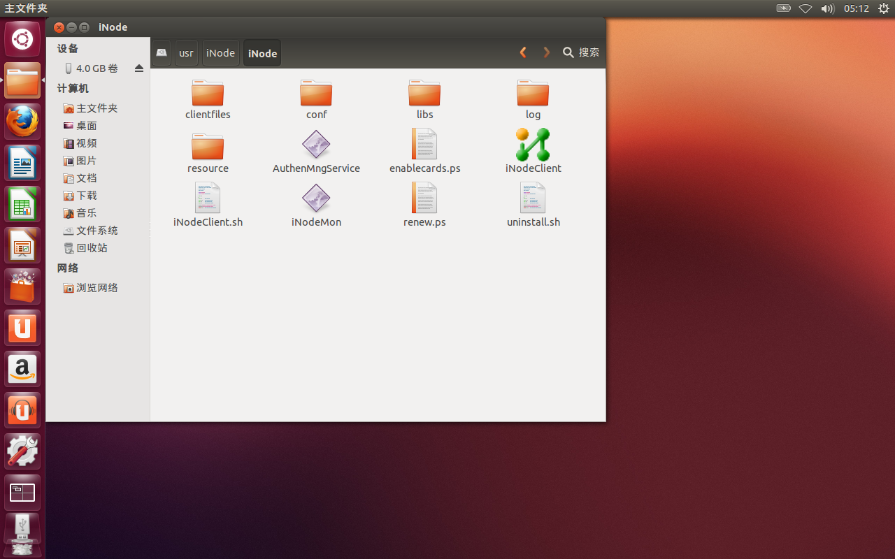Screen dimensions: 895x559
Task: Launch LibreOffice Impress from the launcher
Action: 22,246
